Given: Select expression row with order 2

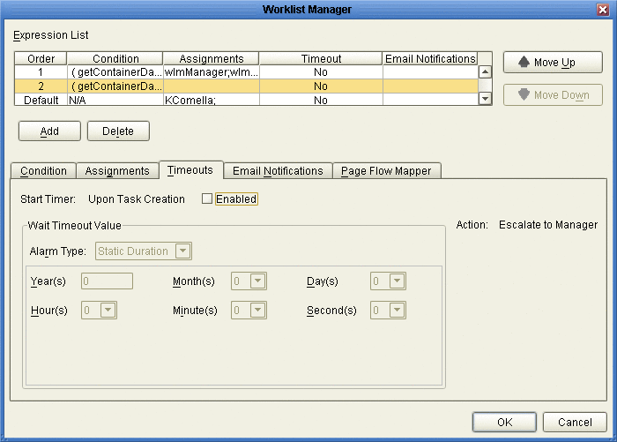Looking at the screenshot, I should click(x=246, y=86).
